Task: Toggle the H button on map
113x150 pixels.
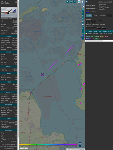Action: 71,2
